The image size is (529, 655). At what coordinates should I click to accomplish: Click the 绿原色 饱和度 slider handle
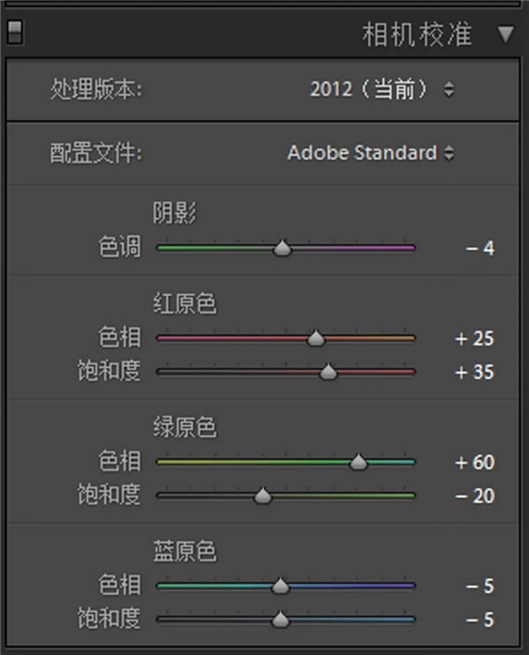pyautogui.click(x=262, y=496)
